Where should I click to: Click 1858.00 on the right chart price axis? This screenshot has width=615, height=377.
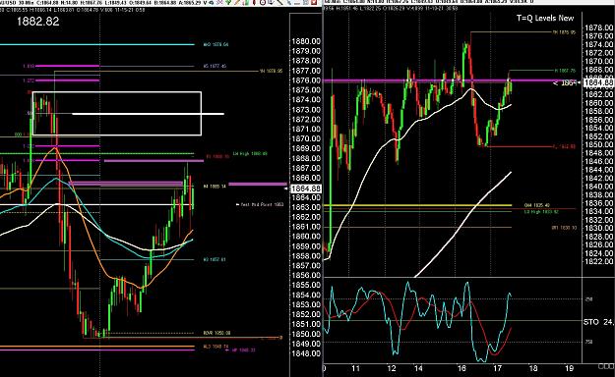[x=599, y=111]
